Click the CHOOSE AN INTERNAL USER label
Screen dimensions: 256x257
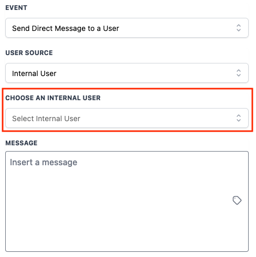[53, 98]
